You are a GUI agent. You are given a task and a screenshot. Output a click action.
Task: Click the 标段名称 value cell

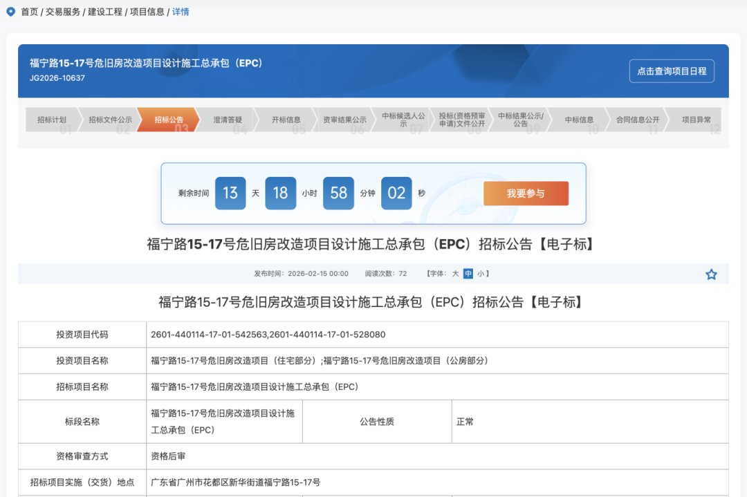pos(224,422)
